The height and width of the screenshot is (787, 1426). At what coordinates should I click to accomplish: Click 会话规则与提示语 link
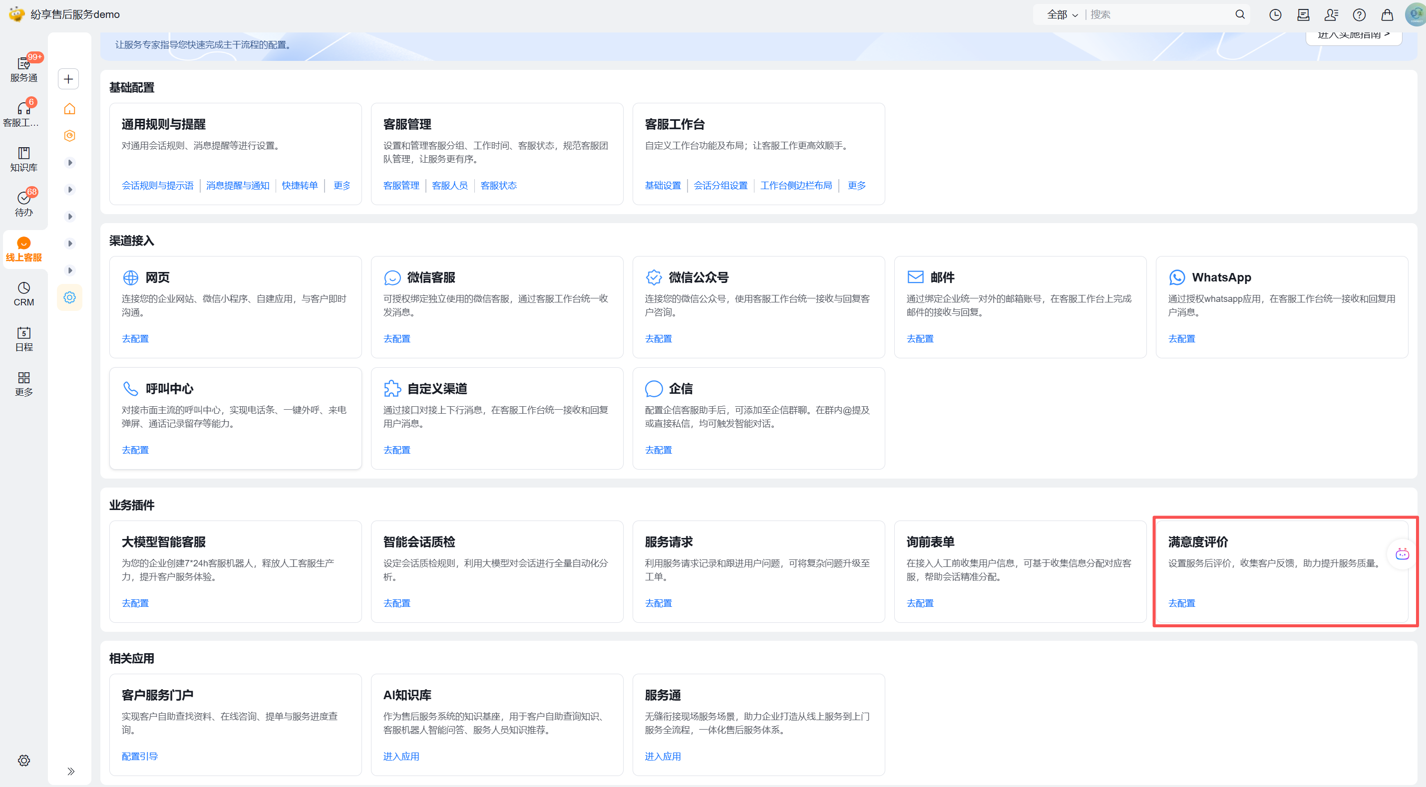point(158,186)
